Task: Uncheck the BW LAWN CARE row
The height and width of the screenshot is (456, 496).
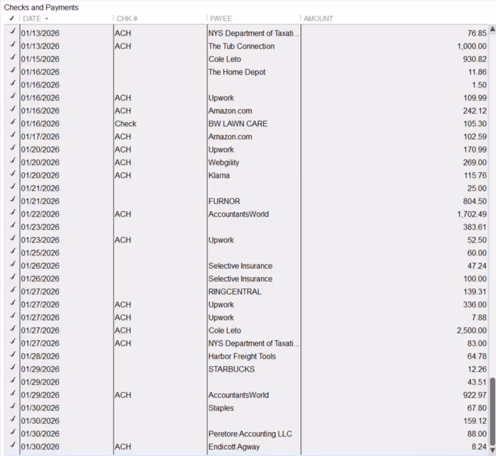Action: [x=13, y=122]
